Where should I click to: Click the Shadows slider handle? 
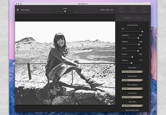pos(139,44)
